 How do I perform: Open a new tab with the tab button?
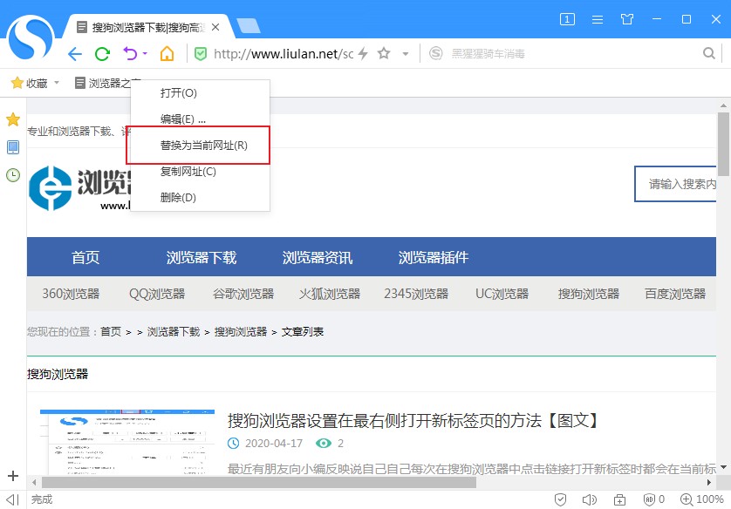(x=249, y=26)
